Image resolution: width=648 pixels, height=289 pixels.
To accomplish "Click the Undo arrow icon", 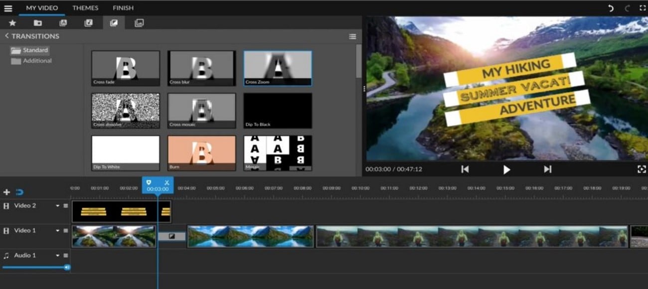I will (x=611, y=8).
